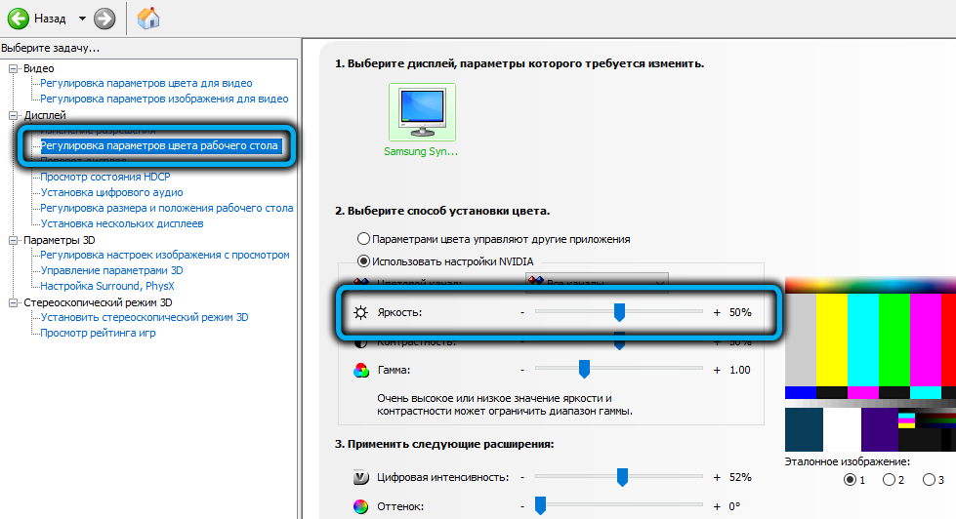The height and width of the screenshot is (519, 956).
Task: Click the Digital vibrance icon
Action: [x=361, y=477]
